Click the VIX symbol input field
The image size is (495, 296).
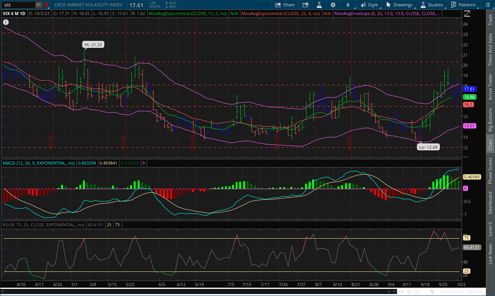point(18,5)
